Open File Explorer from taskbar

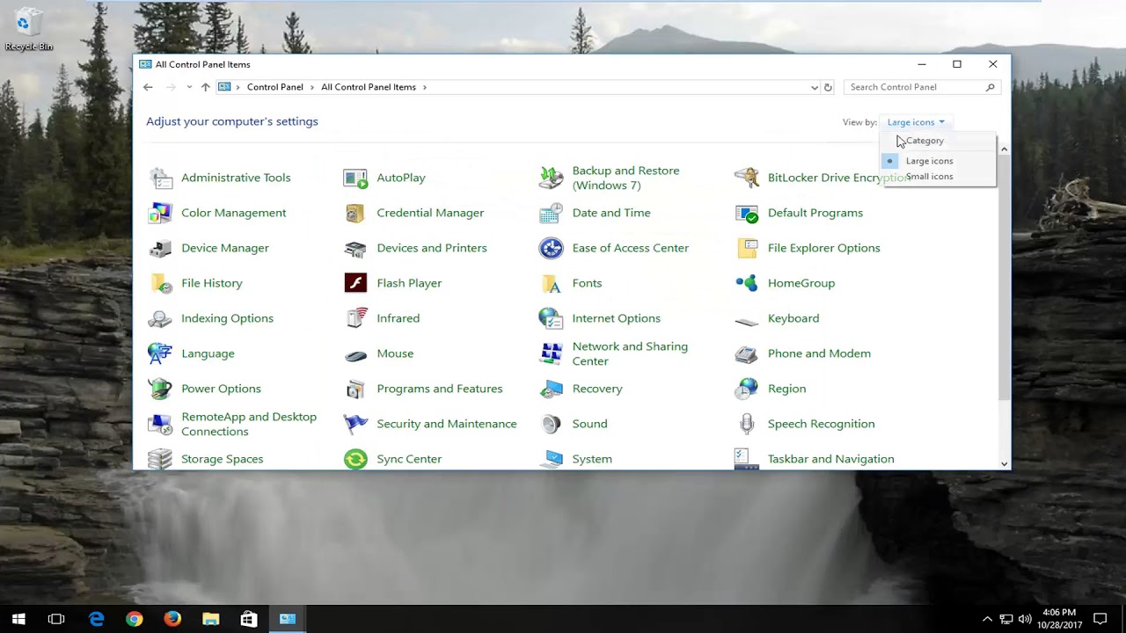[210, 619]
